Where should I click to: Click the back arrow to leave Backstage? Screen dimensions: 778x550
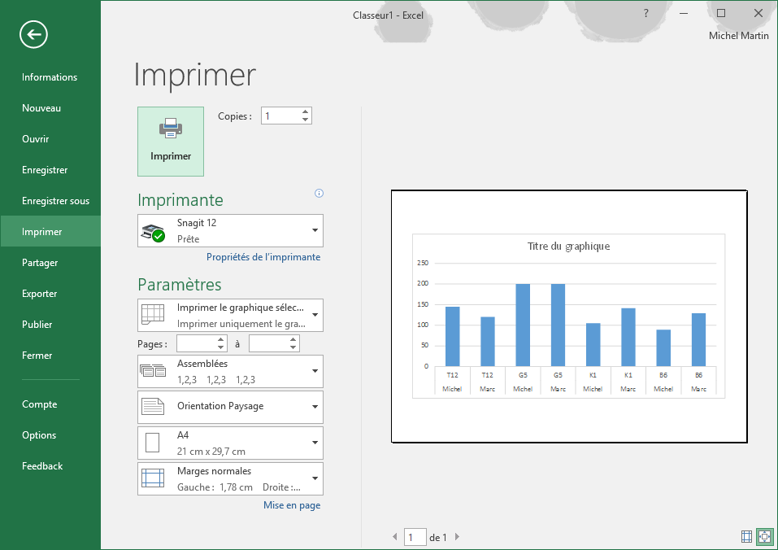tap(34, 34)
